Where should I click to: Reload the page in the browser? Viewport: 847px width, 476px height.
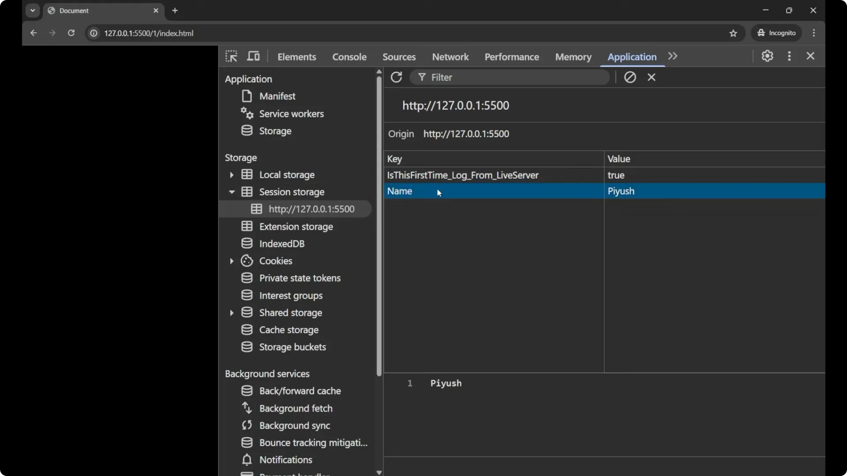pyautogui.click(x=71, y=33)
